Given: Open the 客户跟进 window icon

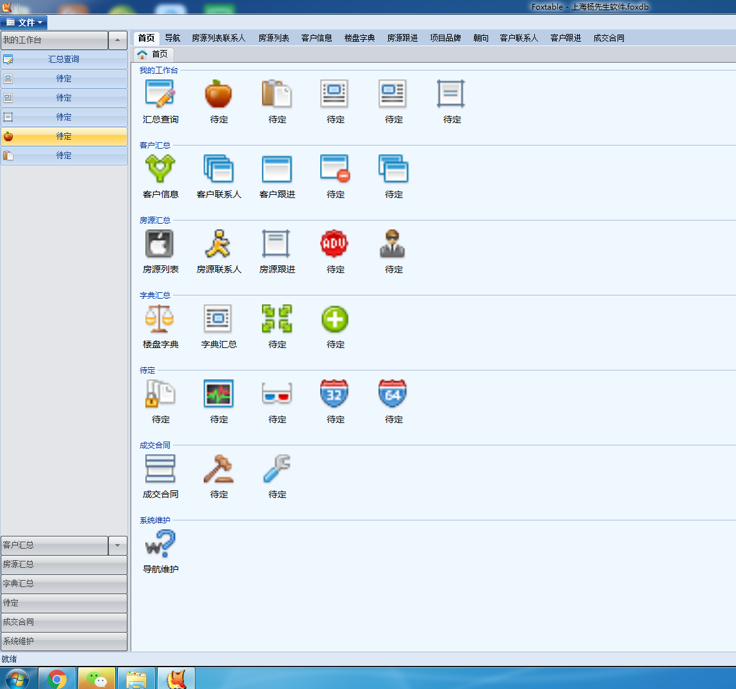Looking at the screenshot, I should tap(277, 169).
